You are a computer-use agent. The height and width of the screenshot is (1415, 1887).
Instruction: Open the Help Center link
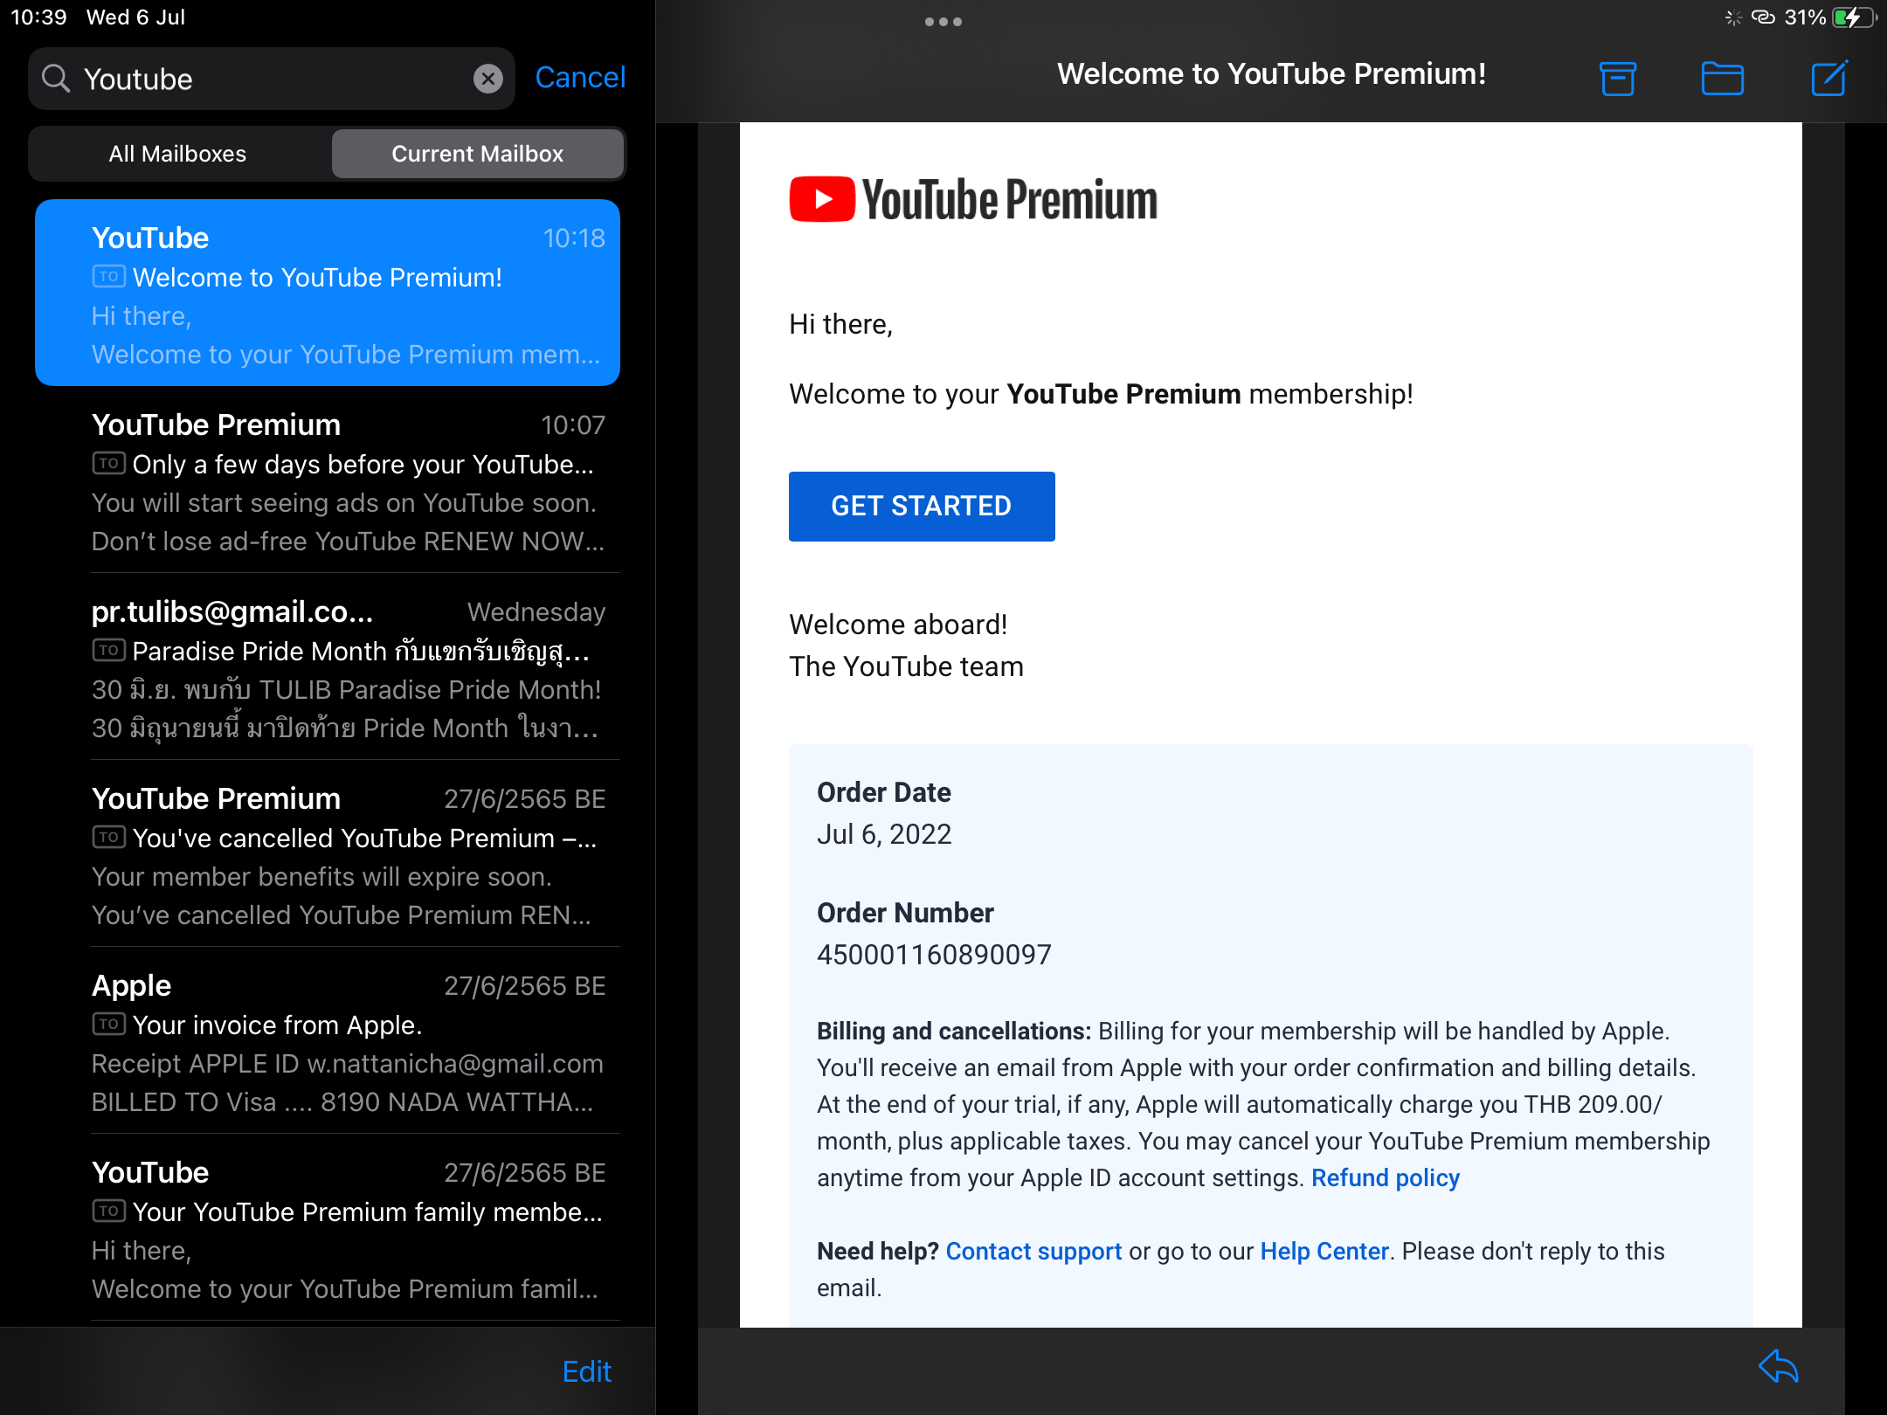click(x=1324, y=1251)
